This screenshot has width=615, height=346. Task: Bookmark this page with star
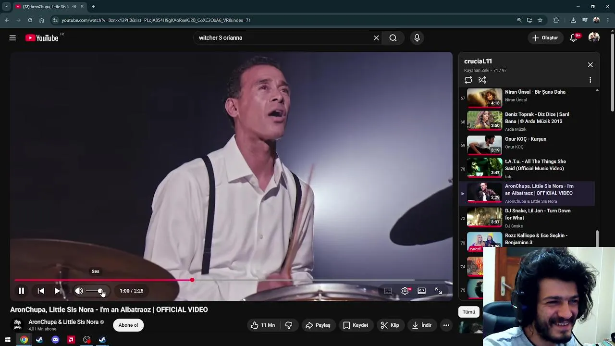point(540,20)
